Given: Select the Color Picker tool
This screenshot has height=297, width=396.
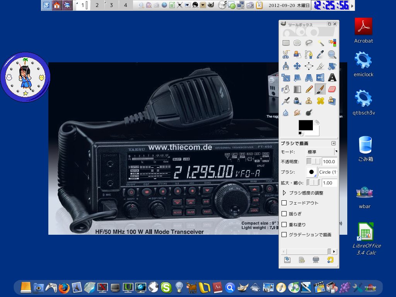Looking at the screenshot, I should click(320, 54).
